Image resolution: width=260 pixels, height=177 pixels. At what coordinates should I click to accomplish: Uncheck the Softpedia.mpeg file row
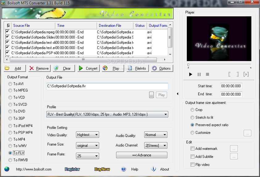tap(7, 31)
